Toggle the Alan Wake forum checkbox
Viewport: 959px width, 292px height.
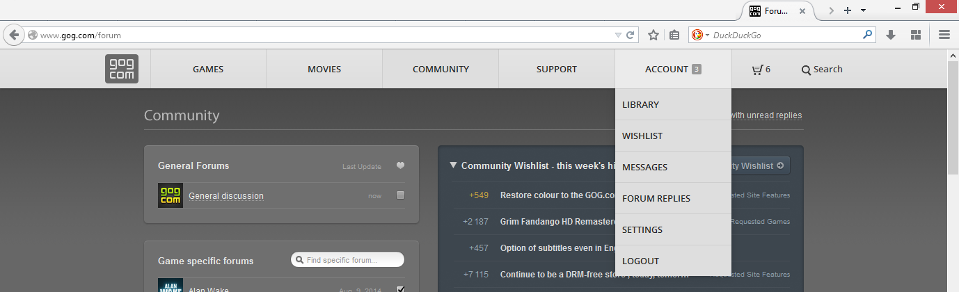(400, 289)
